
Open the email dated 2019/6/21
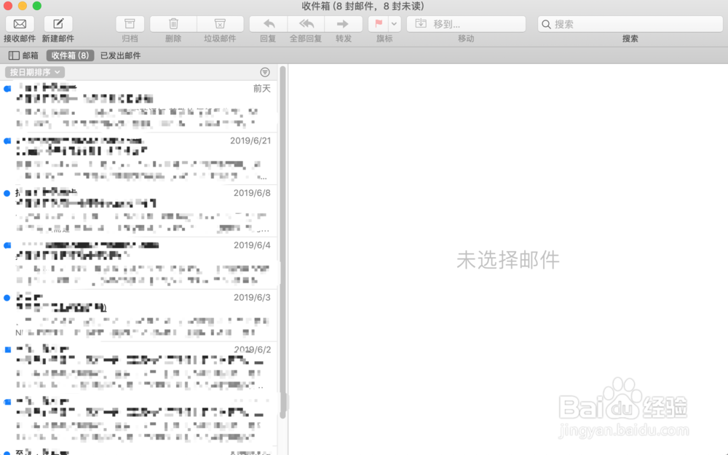pyautogui.click(x=139, y=158)
